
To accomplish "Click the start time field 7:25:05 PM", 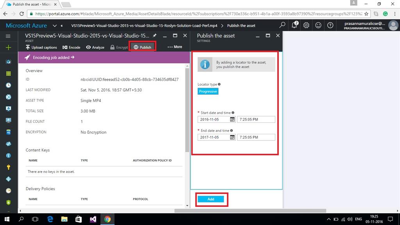I will coord(256,119).
